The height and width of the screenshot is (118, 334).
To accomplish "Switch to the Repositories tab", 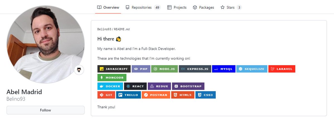I will point(143,7).
